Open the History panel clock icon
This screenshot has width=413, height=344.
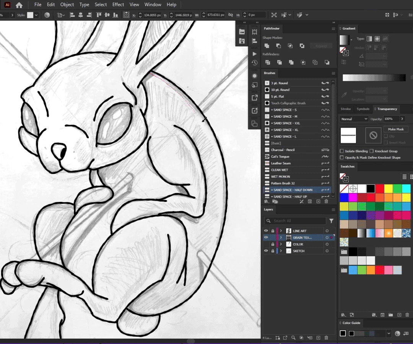pyautogui.click(x=254, y=62)
